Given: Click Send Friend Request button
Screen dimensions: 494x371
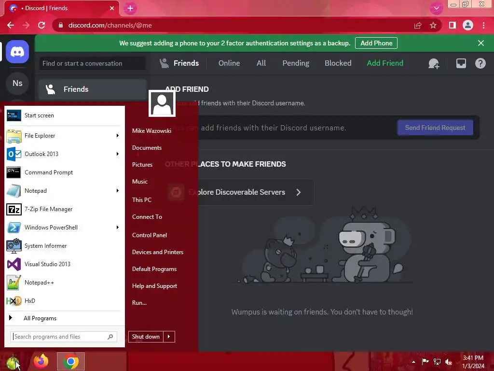Looking at the screenshot, I should 435,128.
